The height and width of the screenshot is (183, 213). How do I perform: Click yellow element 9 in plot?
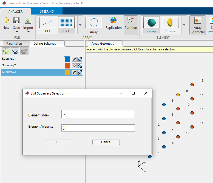coord(178,95)
